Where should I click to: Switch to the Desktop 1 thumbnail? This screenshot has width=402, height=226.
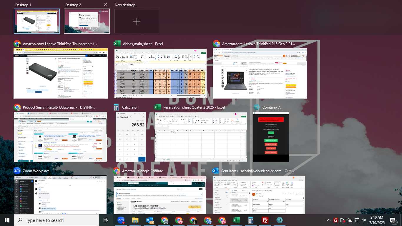(37, 21)
